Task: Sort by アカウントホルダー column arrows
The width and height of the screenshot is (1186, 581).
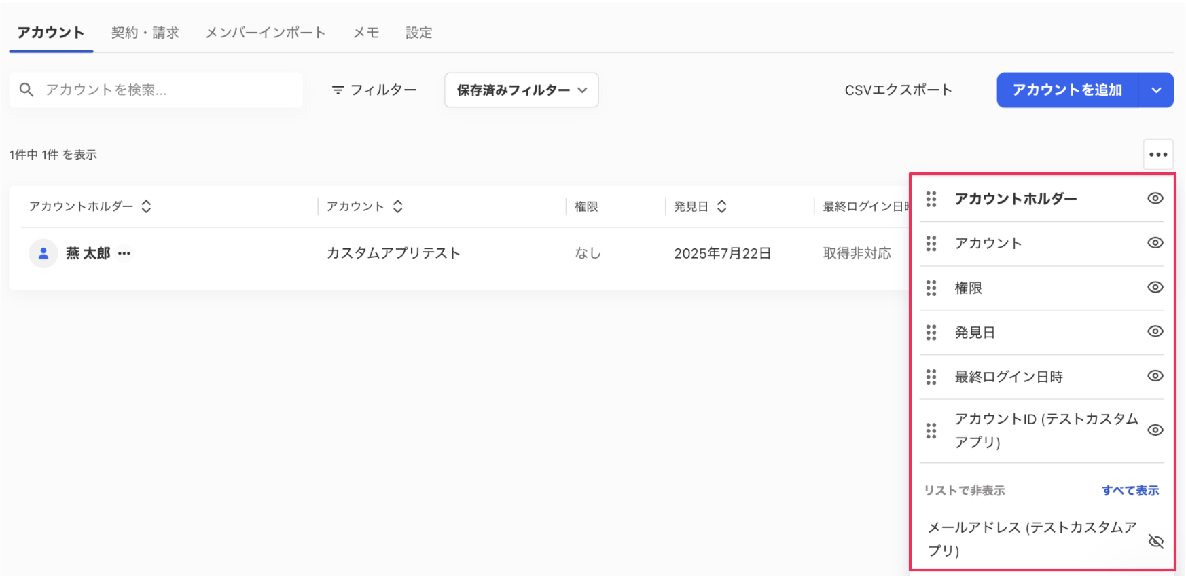Action: tap(146, 206)
